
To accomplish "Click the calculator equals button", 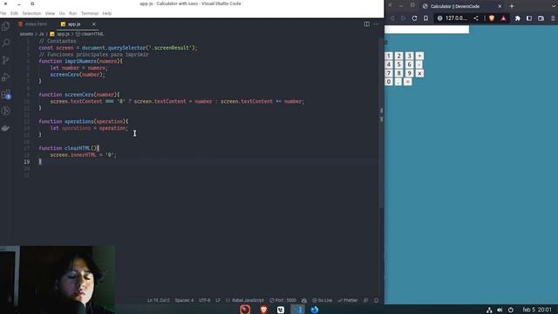I will [408, 81].
